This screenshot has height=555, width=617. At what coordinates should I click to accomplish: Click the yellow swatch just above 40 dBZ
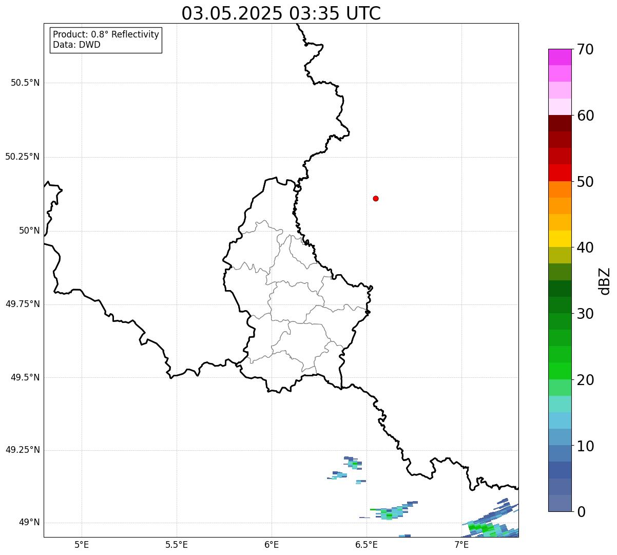pyautogui.click(x=560, y=239)
